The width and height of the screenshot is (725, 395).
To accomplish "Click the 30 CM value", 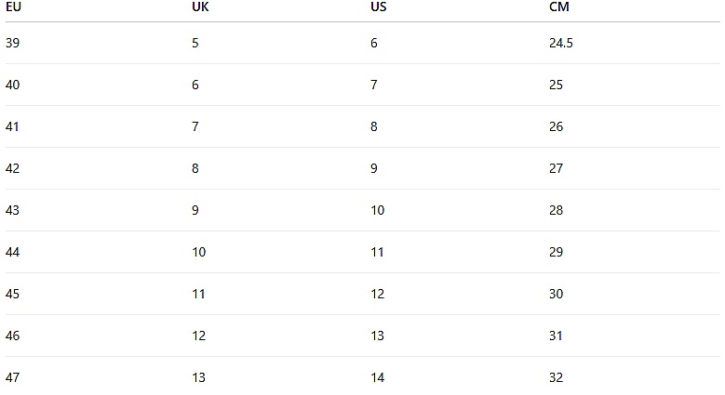I will click(556, 294).
